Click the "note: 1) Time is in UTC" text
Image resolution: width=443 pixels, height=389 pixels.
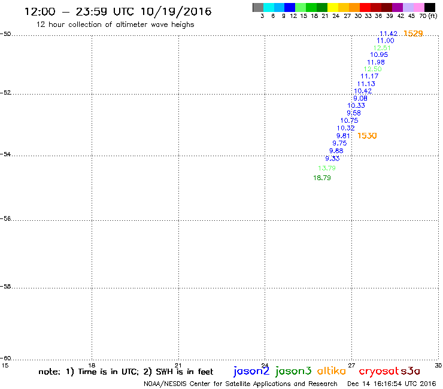[x=89, y=372]
